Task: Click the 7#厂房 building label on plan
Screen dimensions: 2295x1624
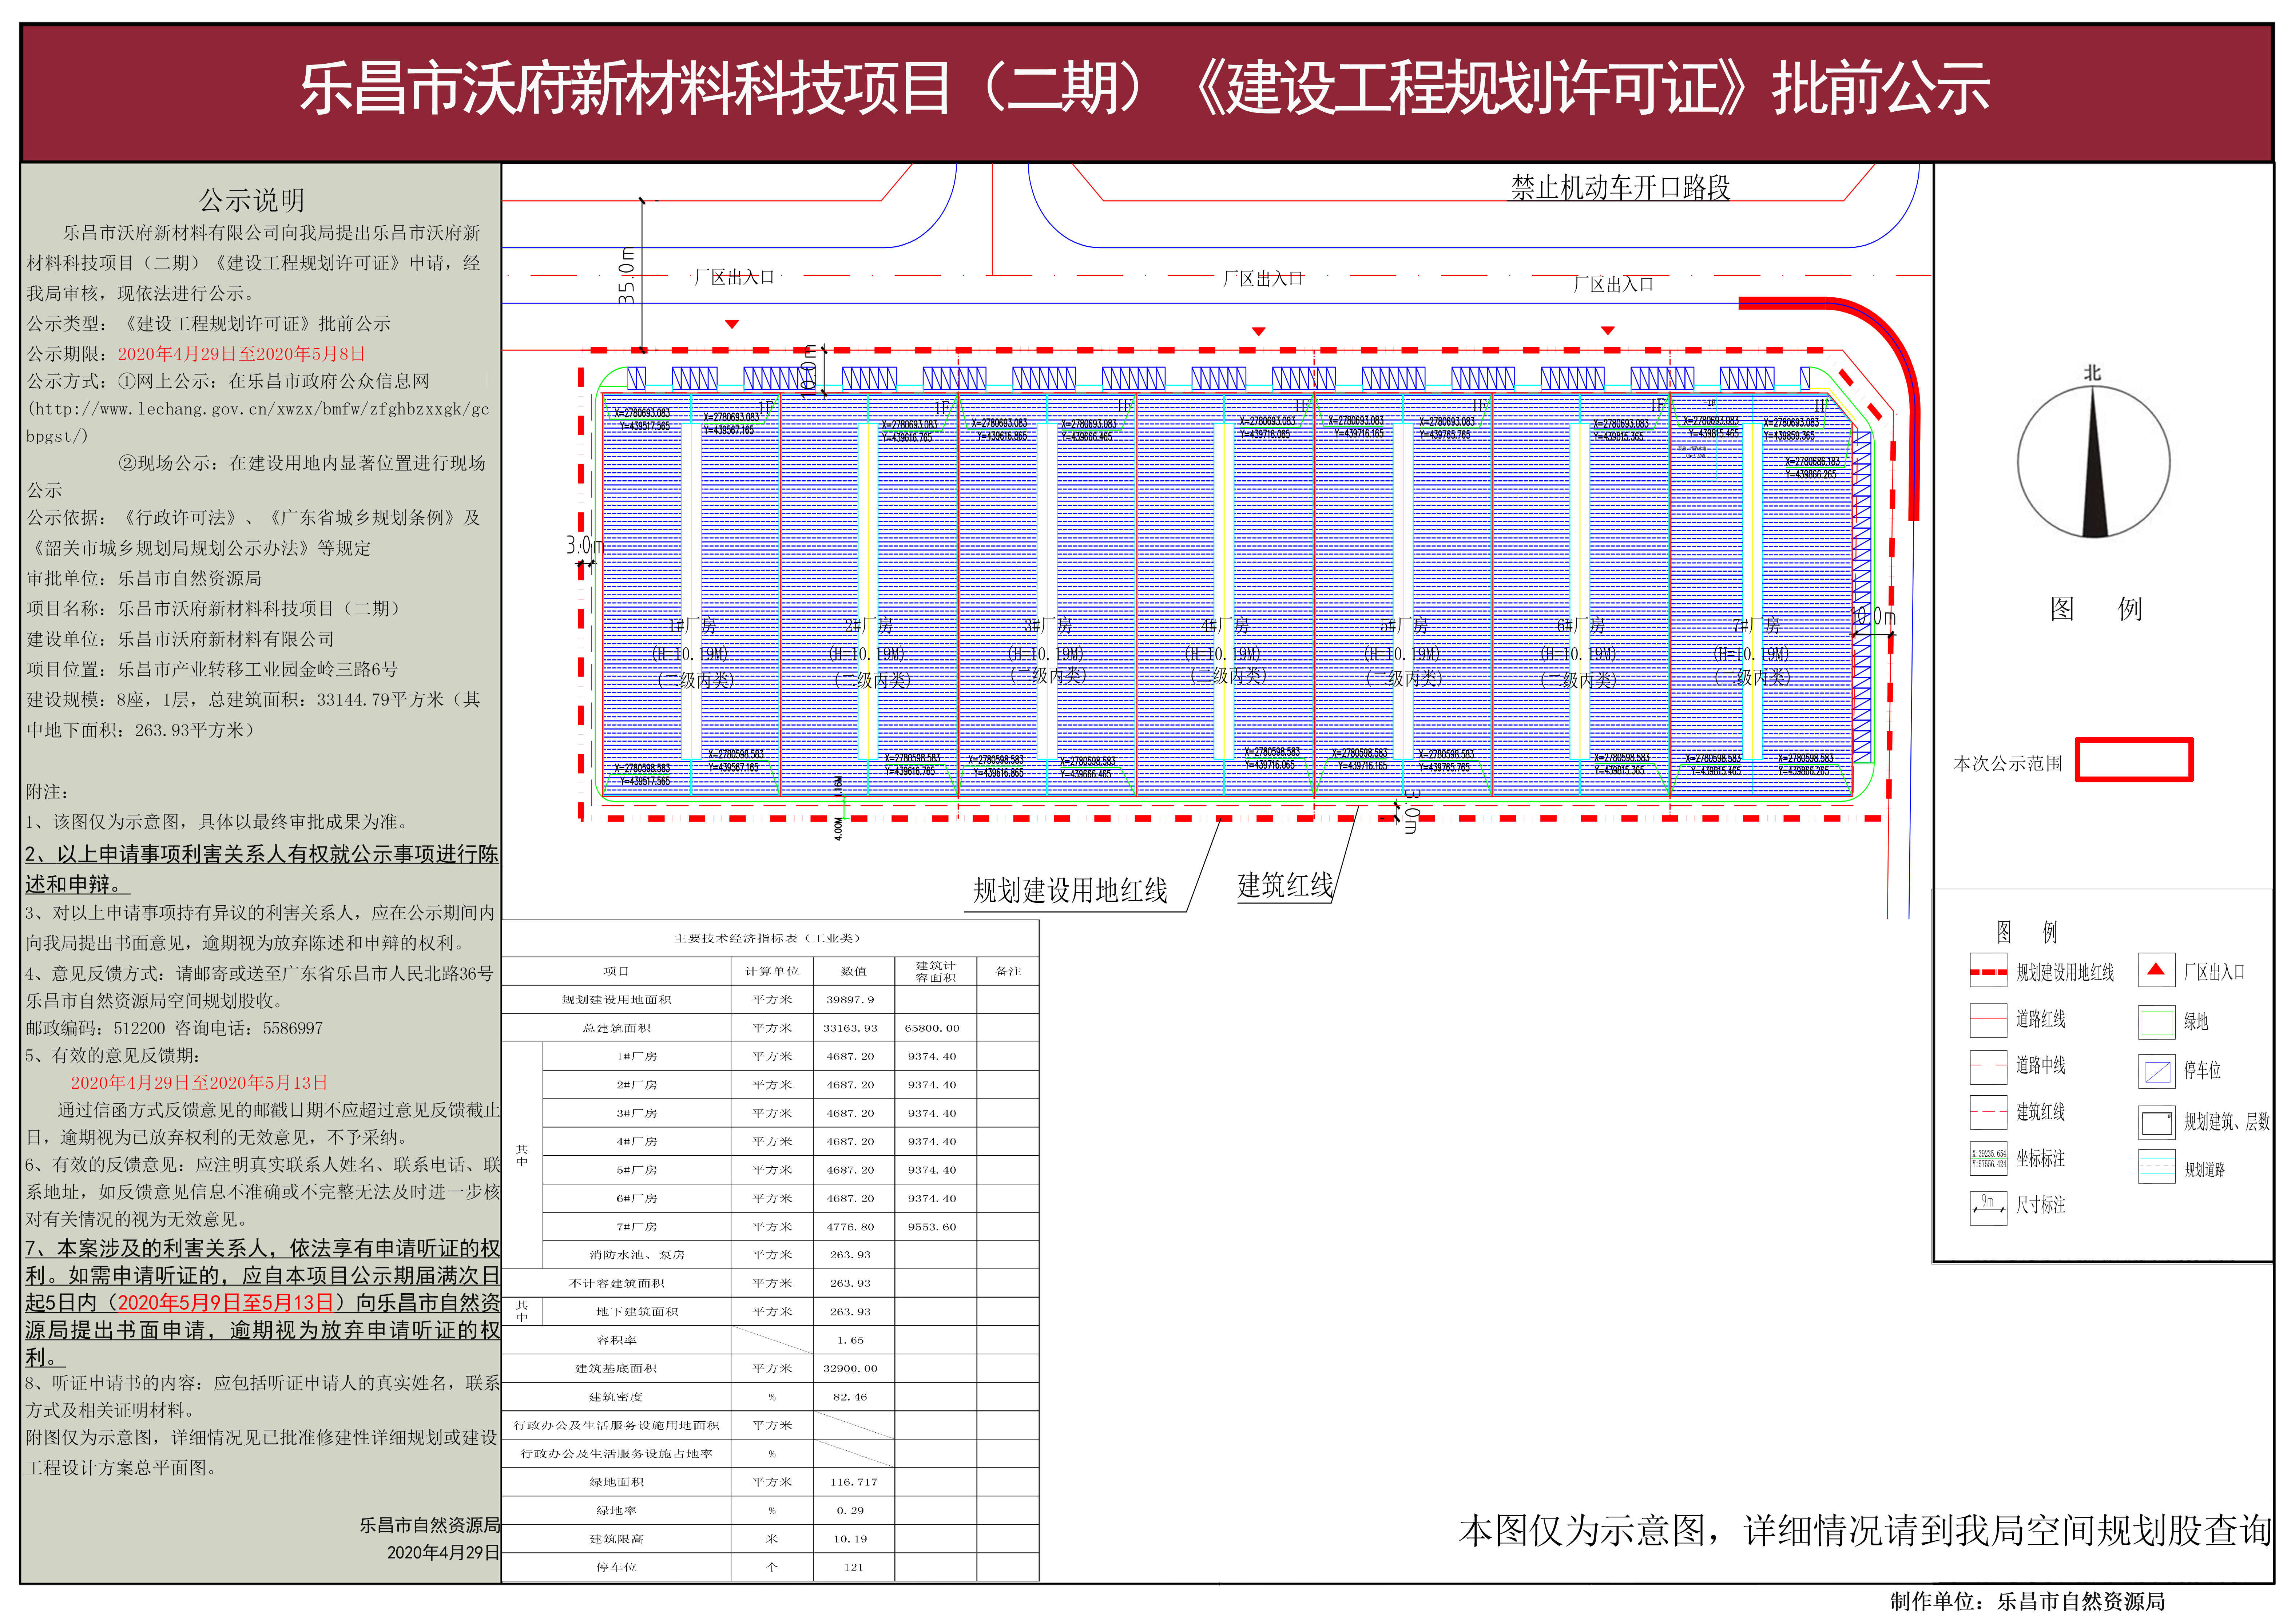Action: tap(1756, 626)
